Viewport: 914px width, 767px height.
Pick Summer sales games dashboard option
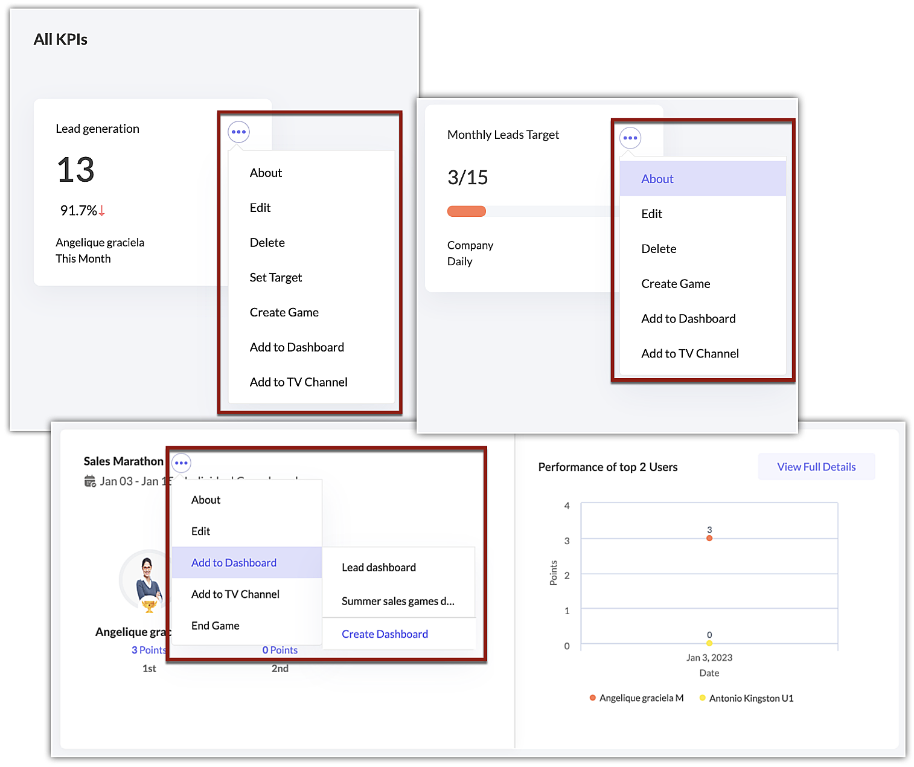pyautogui.click(x=397, y=602)
